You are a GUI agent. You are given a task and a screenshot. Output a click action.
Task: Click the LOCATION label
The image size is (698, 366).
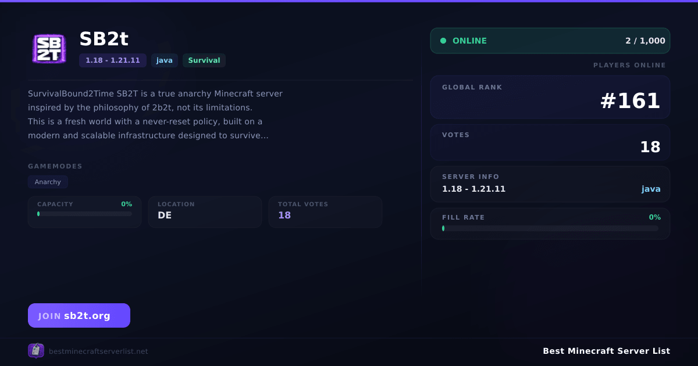(x=176, y=204)
